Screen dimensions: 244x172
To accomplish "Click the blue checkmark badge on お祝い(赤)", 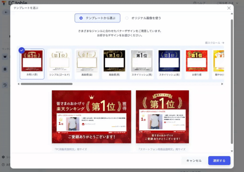I will 22,51.
